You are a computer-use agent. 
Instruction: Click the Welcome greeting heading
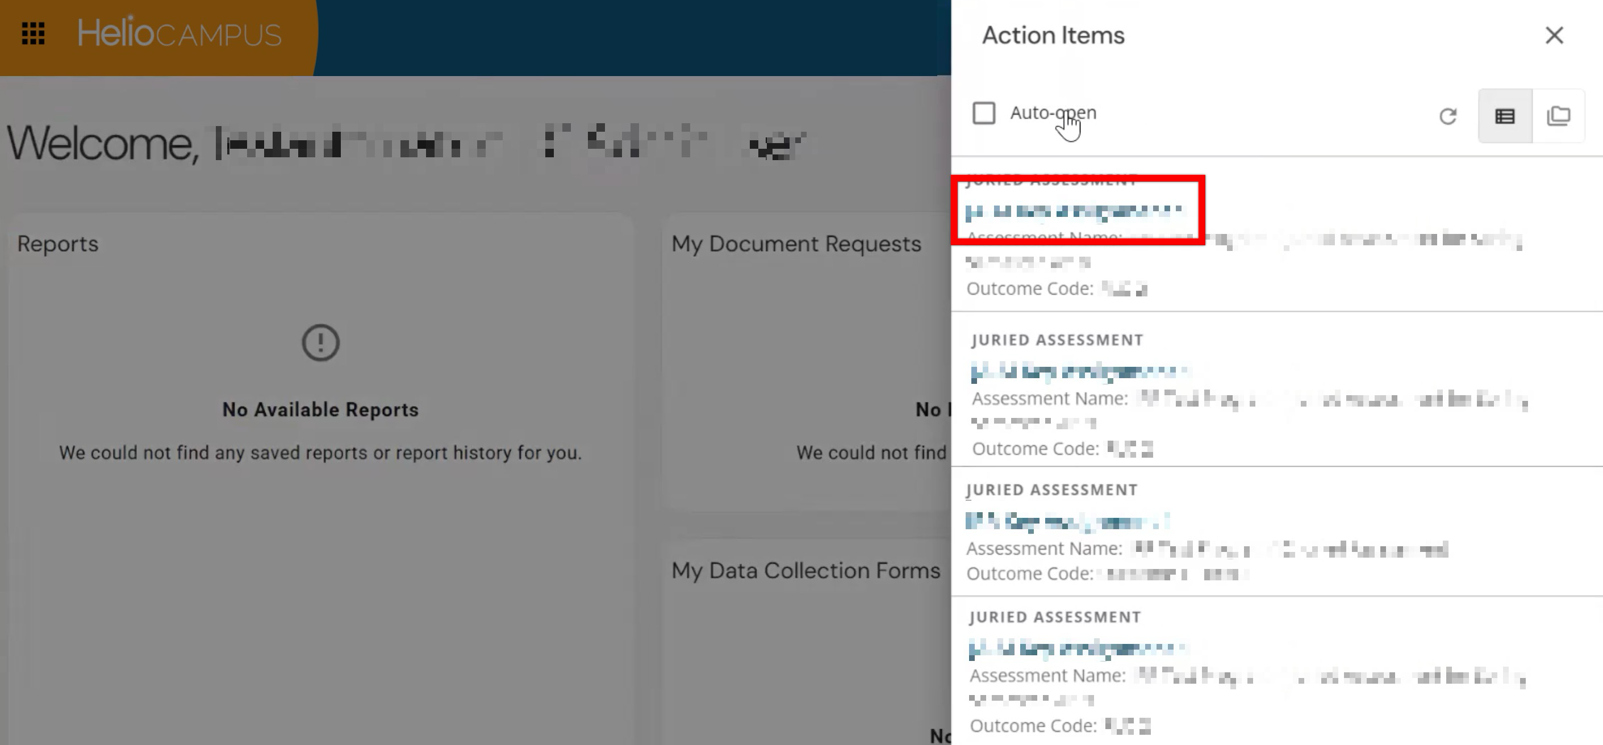coord(407,144)
